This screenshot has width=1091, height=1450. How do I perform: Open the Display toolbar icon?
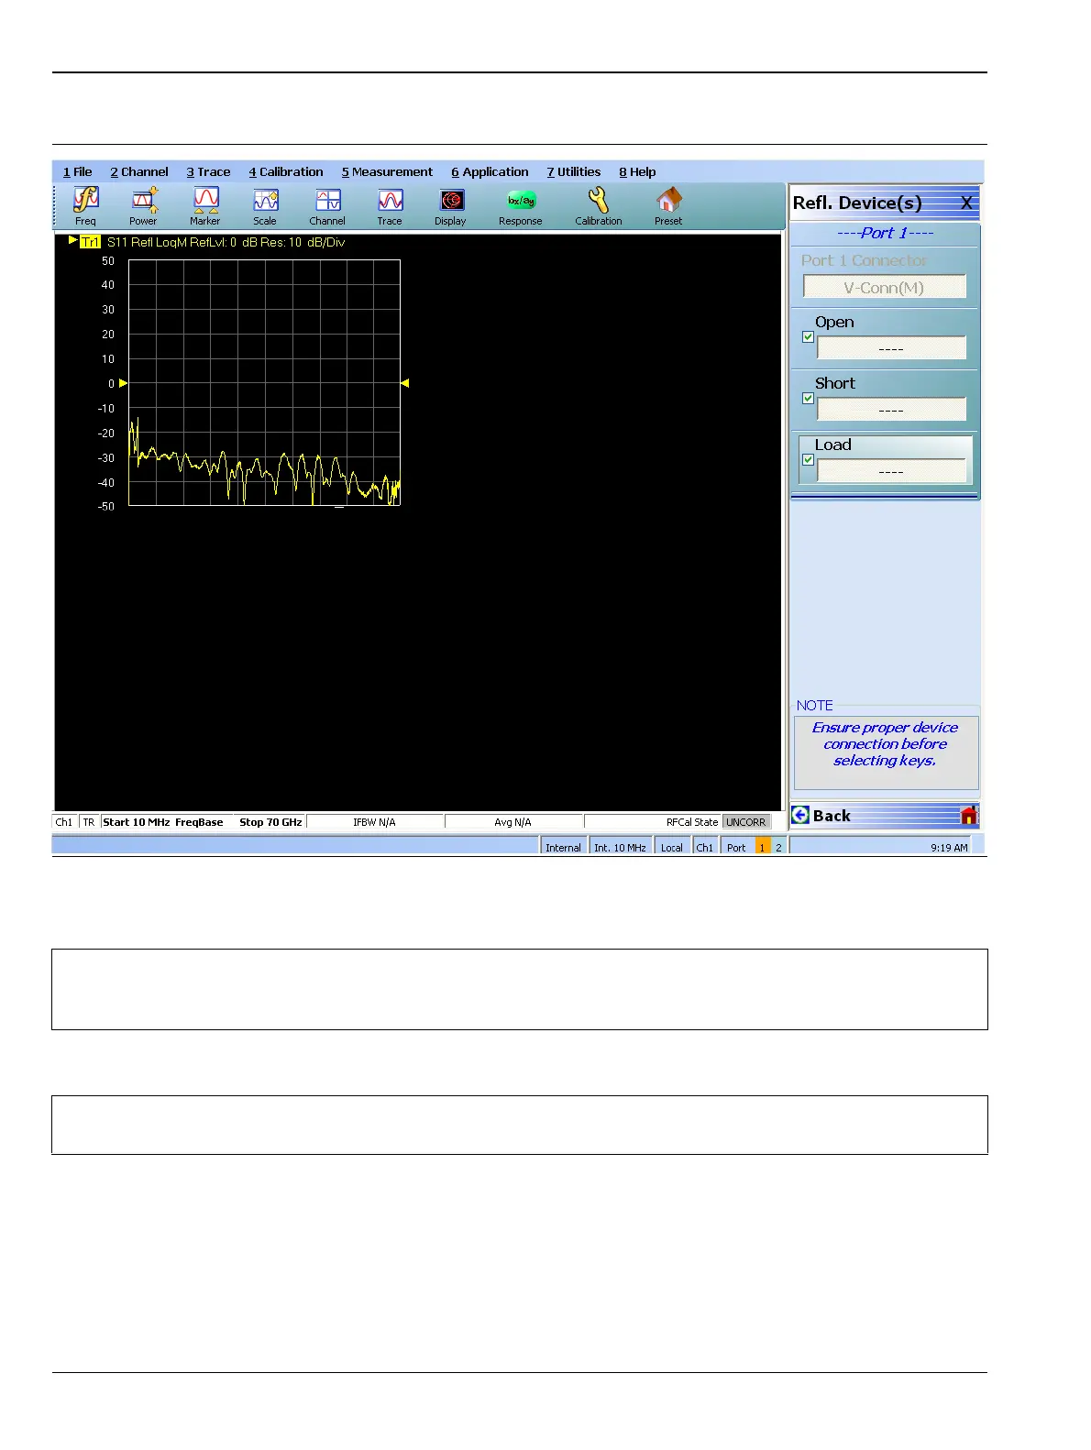point(450,205)
